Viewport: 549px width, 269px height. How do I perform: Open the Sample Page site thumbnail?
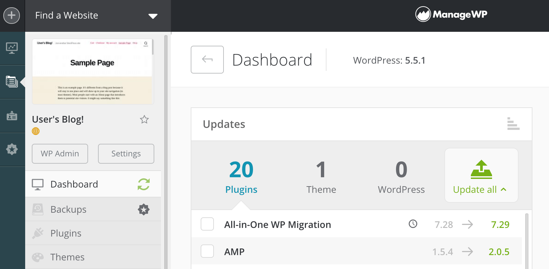pyautogui.click(x=93, y=71)
